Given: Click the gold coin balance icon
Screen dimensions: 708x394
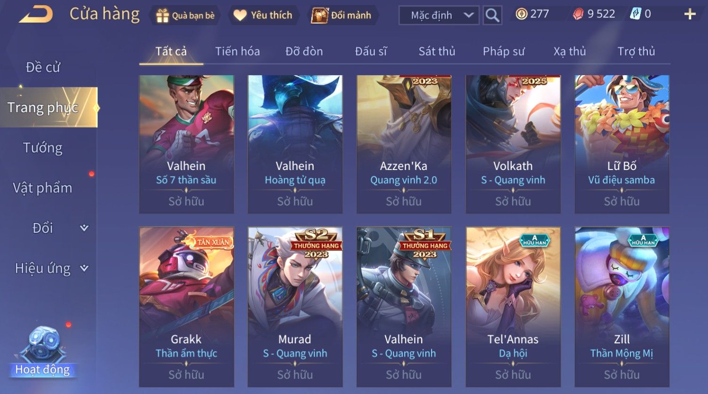Looking at the screenshot, I should (x=521, y=14).
